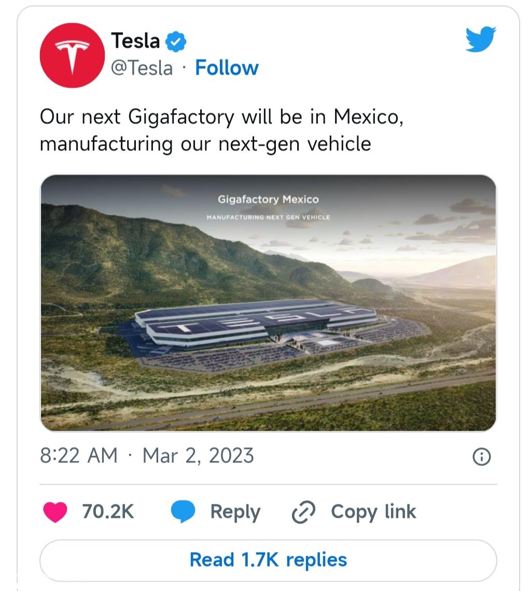Click the Mar 2, 2023 date
The image size is (530, 591).
pyautogui.click(x=198, y=456)
